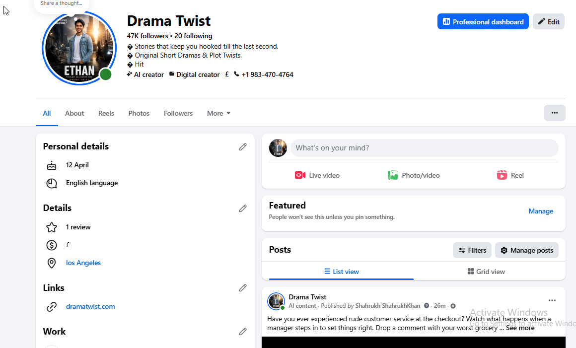Expand the post with See more
Screen dimensions: 576x348
click(x=520, y=328)
